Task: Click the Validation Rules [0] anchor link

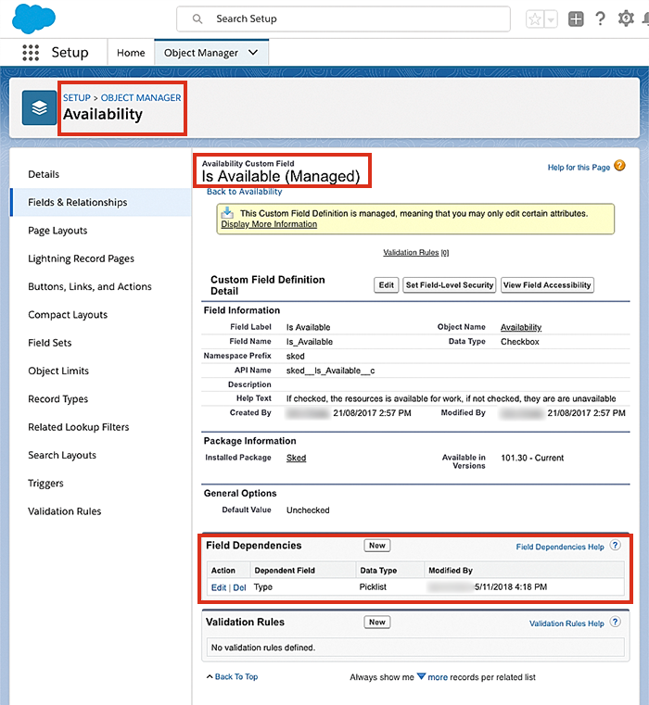Action: tap(416, 252)
